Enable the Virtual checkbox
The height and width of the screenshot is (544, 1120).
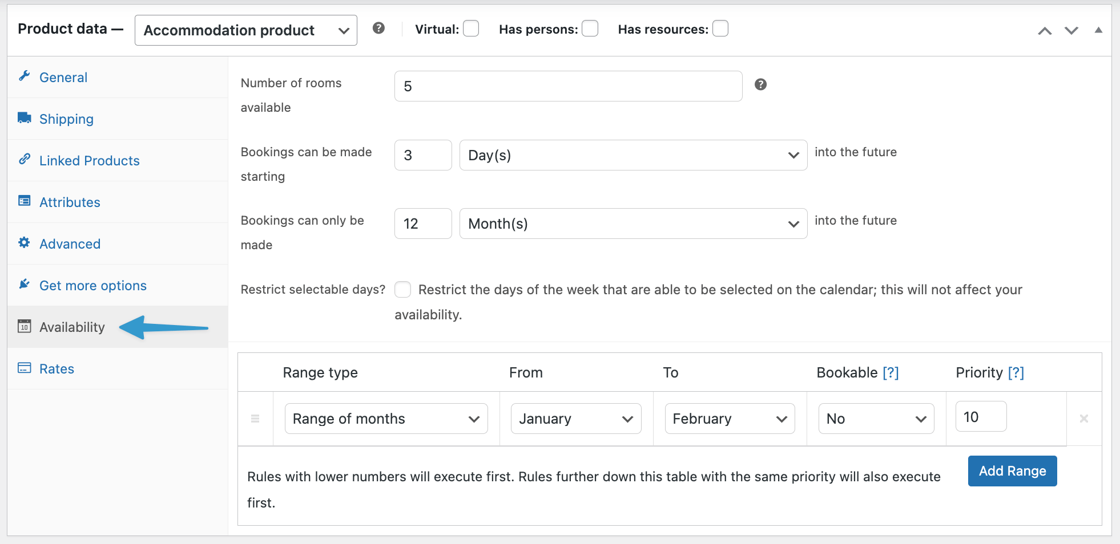point(470,28)
